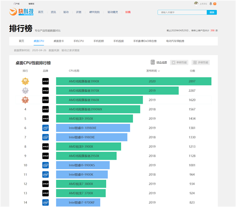Click the silver second-place medal icon

pos(25,91)
